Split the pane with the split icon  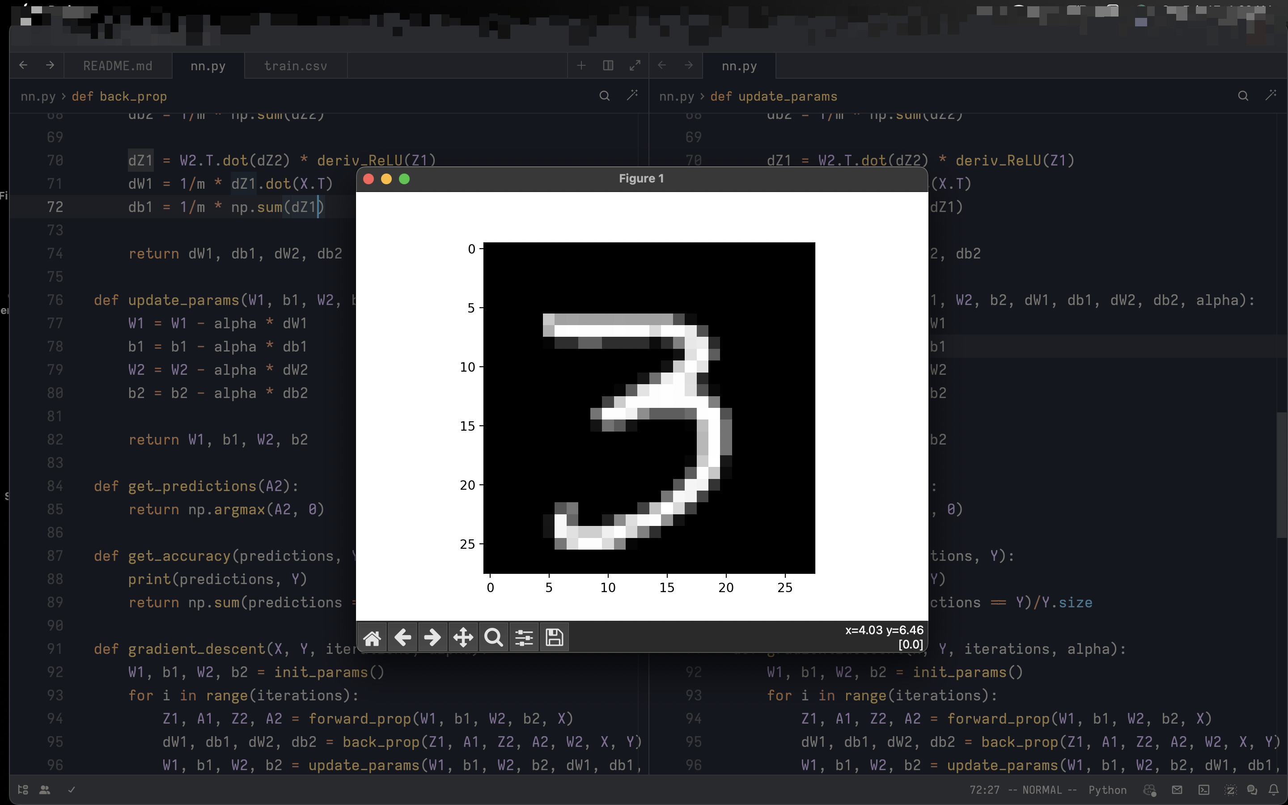[608, 65]
